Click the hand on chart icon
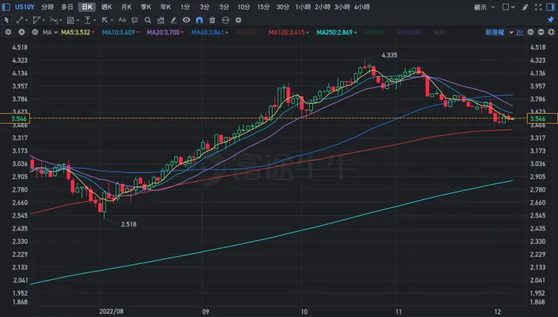The height and width of the screenshot is (317, 558). pyautogui.click(x=161, y=20)
